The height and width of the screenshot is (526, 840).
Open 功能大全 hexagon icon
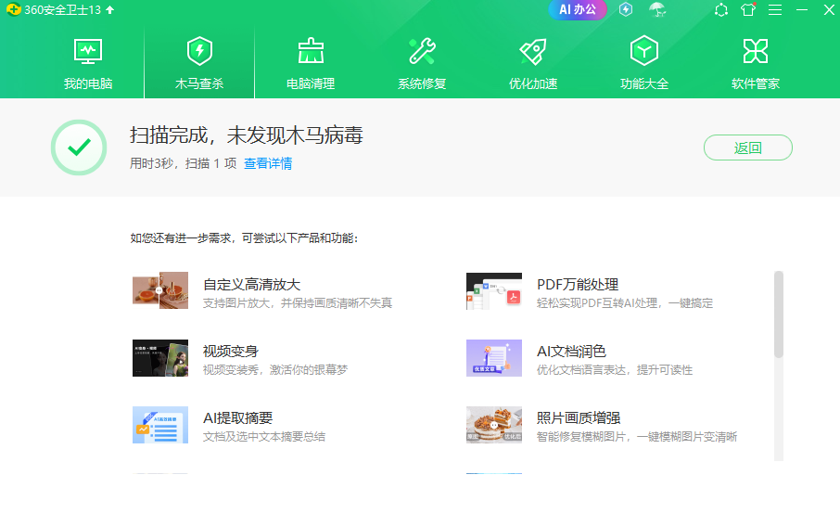[644, 51]
